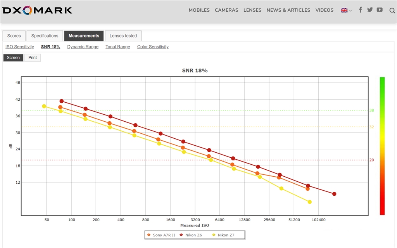Image resolution: width=397 pixels, height=248 pixels.
Task: Open the Color Sensitivity measurement link
Action: click(x=153, y=46)
